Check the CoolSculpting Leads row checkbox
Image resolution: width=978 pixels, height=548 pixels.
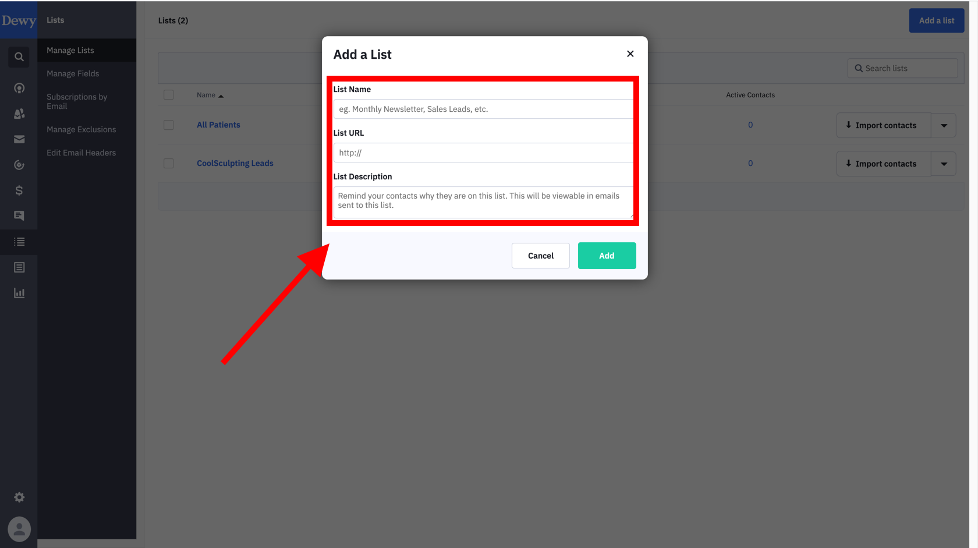point(169,164)
